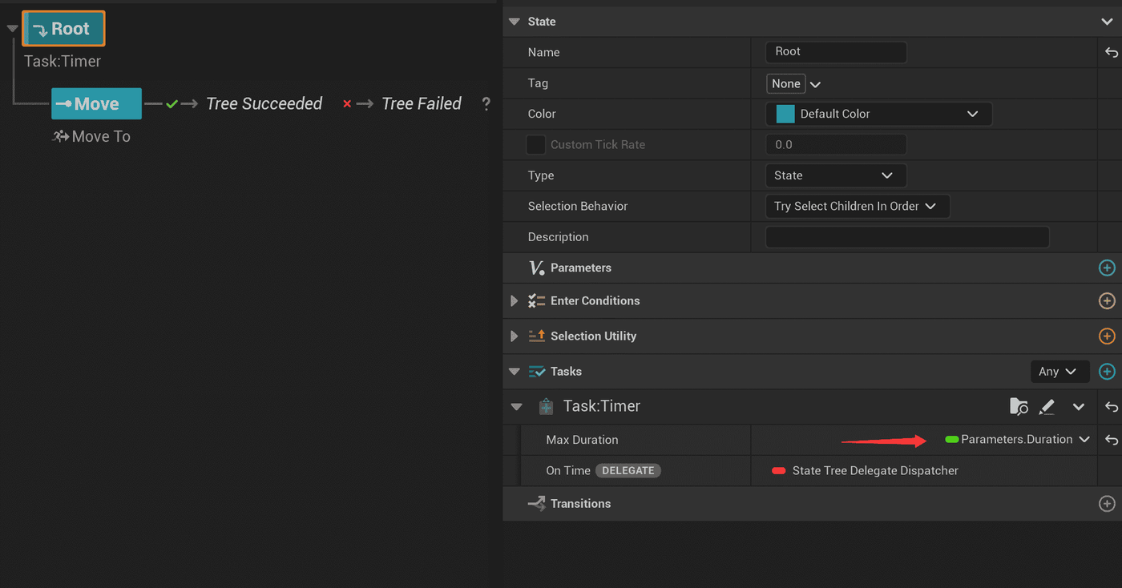Open the Parameters.Duration binding dropdown
The height and width of the screenshot is (588, 1122).
pyautogui.click(x=1018, y=439)
